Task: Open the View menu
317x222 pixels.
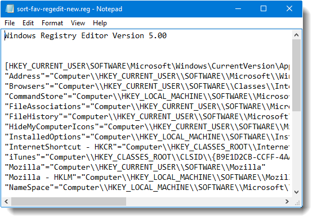Action: (78, 23)
